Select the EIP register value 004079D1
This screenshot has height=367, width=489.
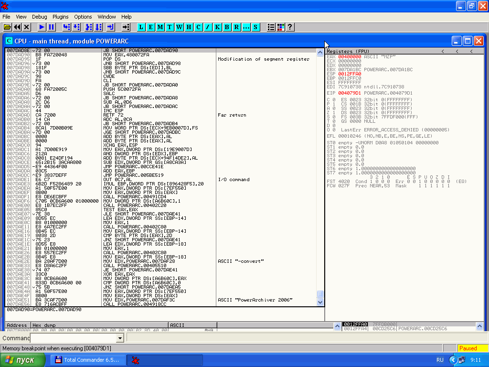pyautogui.click(x=350, y=93)
